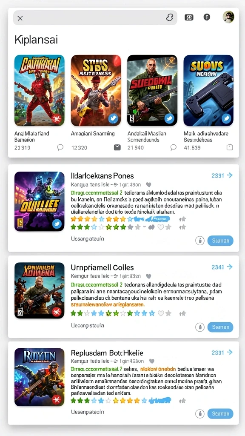245x436 pixels.
Task: Expand the 2341 arrow on Urnptiamell Colles
Action: (222, 267)
